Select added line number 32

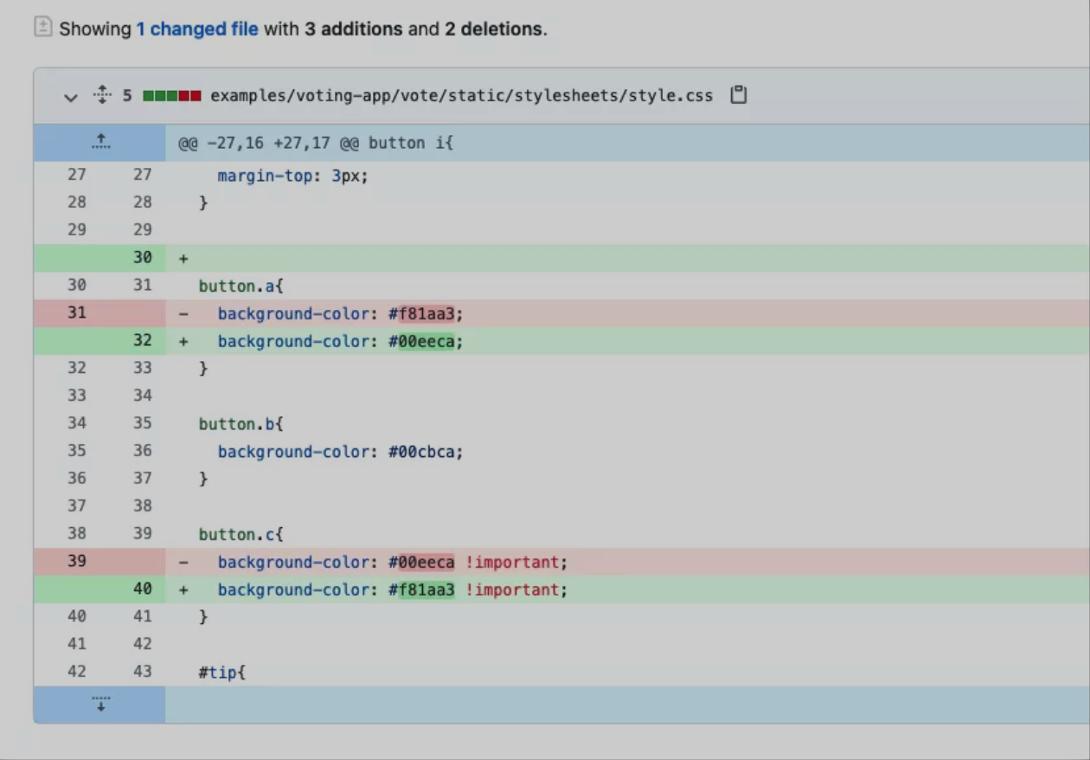(x=143, y=340)
